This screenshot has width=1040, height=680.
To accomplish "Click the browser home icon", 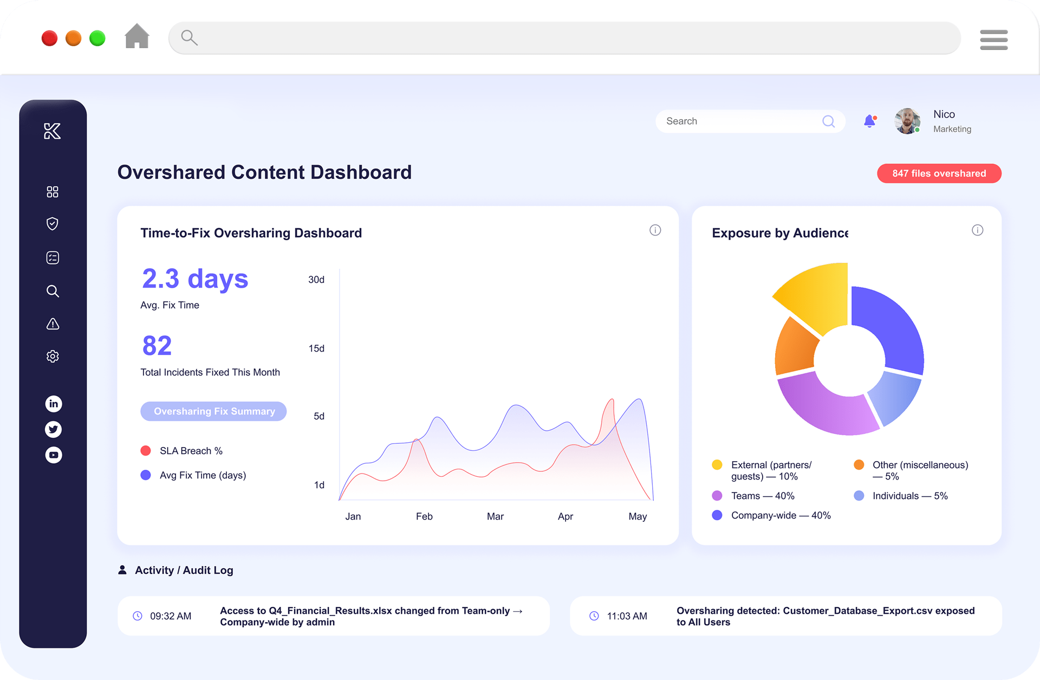I will tap(136, 37).
